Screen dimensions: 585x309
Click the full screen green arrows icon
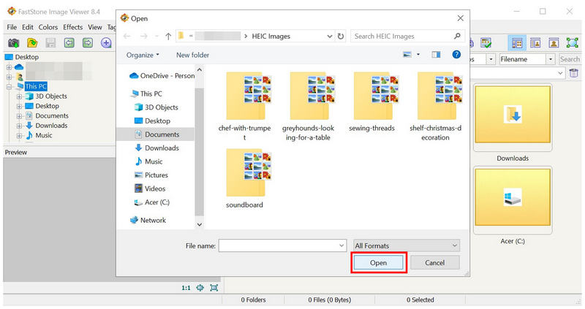572,43
